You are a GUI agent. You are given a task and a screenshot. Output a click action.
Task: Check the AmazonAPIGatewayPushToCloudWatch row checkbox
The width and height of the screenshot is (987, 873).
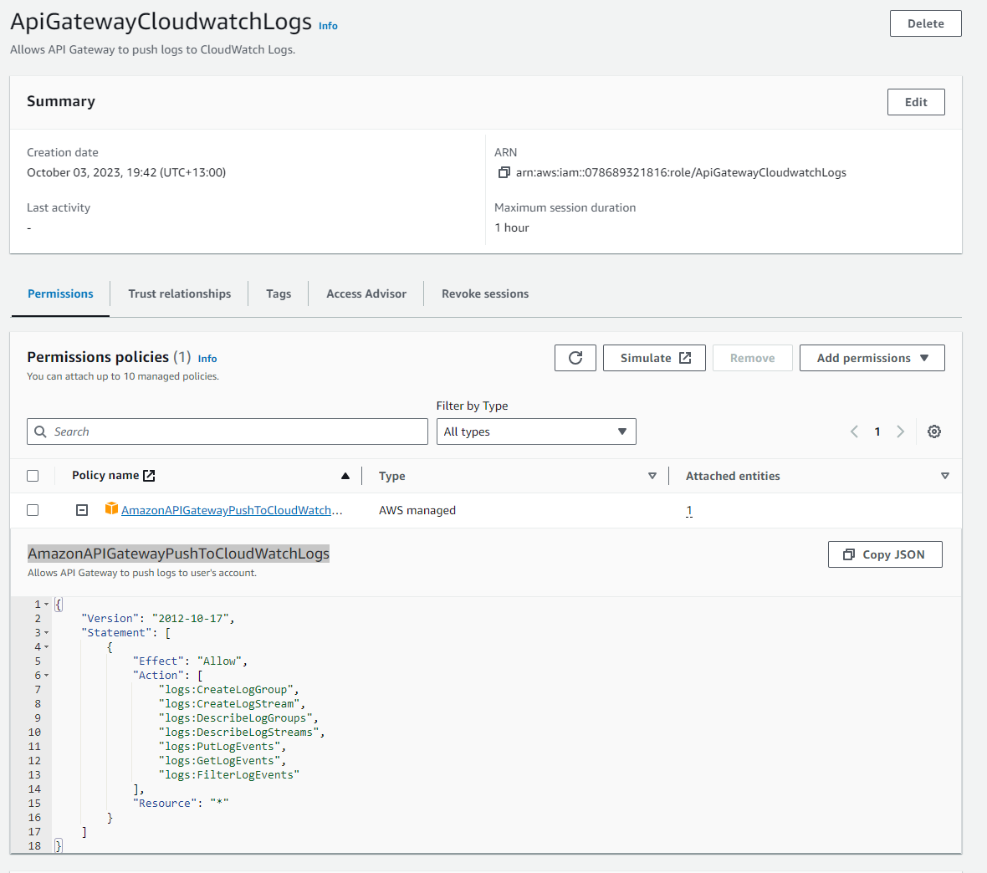point(33,510)
